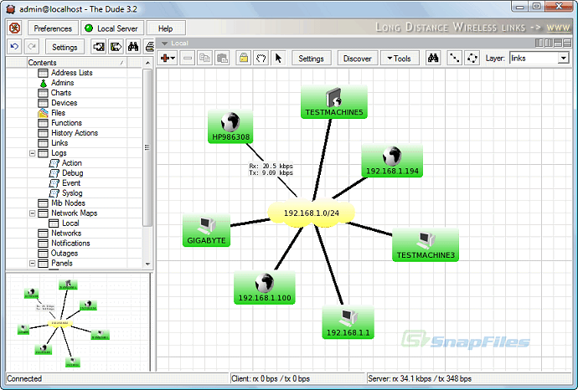Click the blue undo arrow icon
Viewport: 578px width, 390px height.
tap(14, 47)
